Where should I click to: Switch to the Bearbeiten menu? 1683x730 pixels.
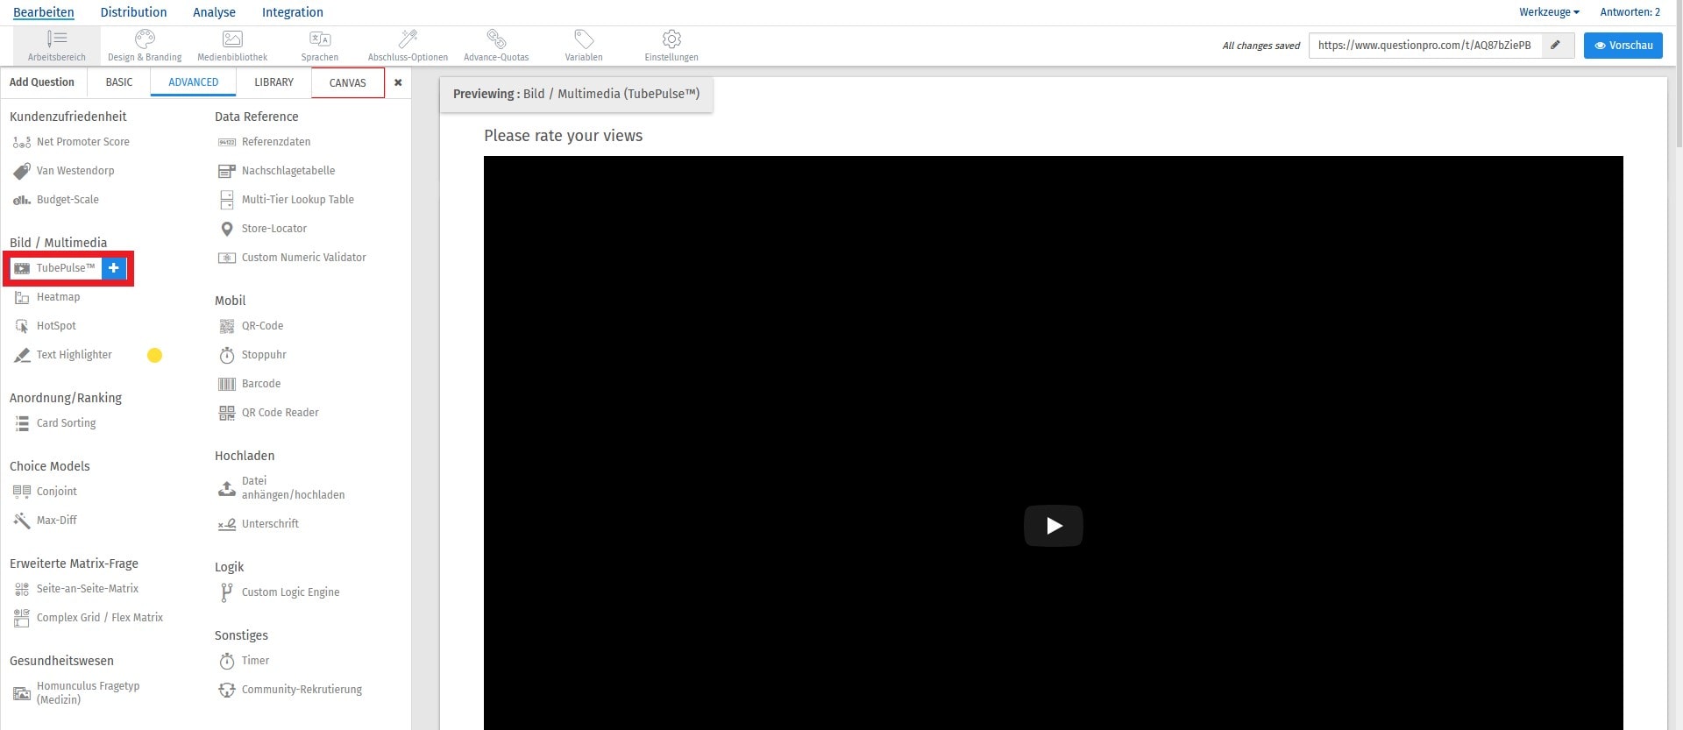[44, 12]
